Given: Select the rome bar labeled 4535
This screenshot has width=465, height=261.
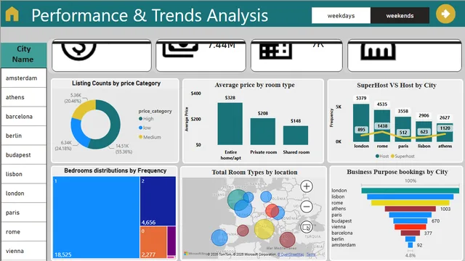Looking at the screenshot, I should (x=382, y=117).
